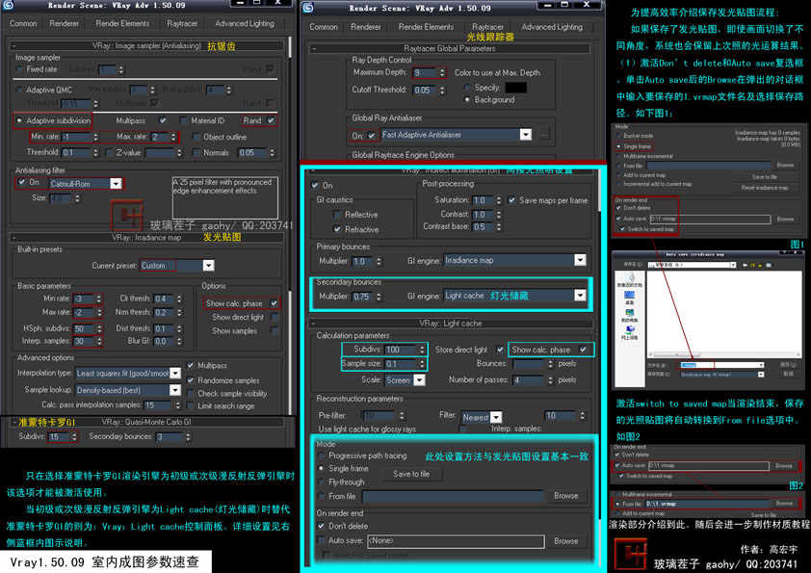This screenshot has height=573, width=811.
Task: Select Raytracer tab in the middle Render Scene window
Action: pos(487,27)
